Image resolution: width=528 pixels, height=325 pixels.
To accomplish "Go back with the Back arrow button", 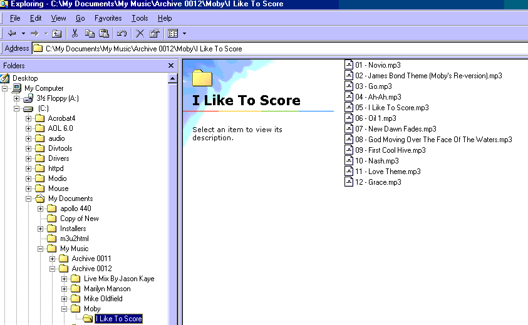I will pos(12,33).
